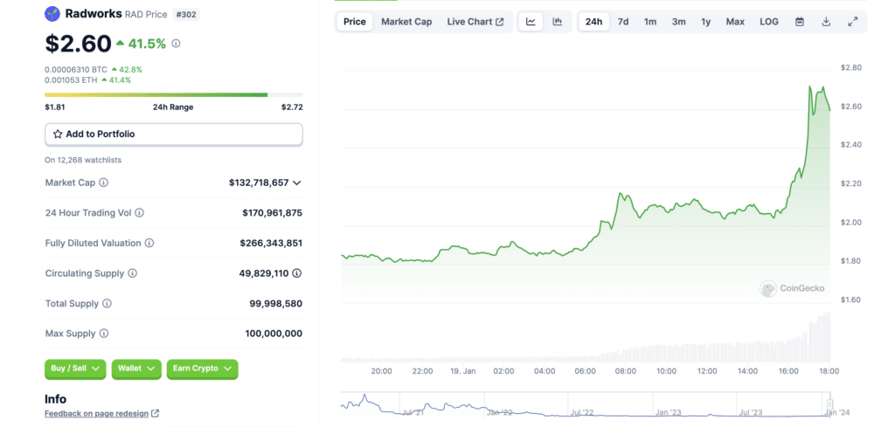Click the 24h Range progress bar
Screen dimensions: 895x427
[174, 94]
